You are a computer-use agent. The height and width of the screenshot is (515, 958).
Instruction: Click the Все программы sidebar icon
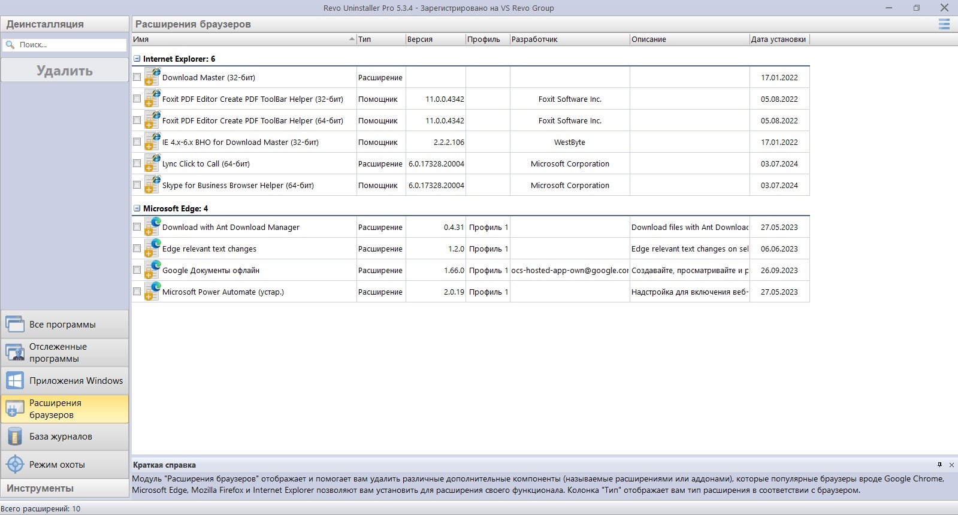click(15, 324)
